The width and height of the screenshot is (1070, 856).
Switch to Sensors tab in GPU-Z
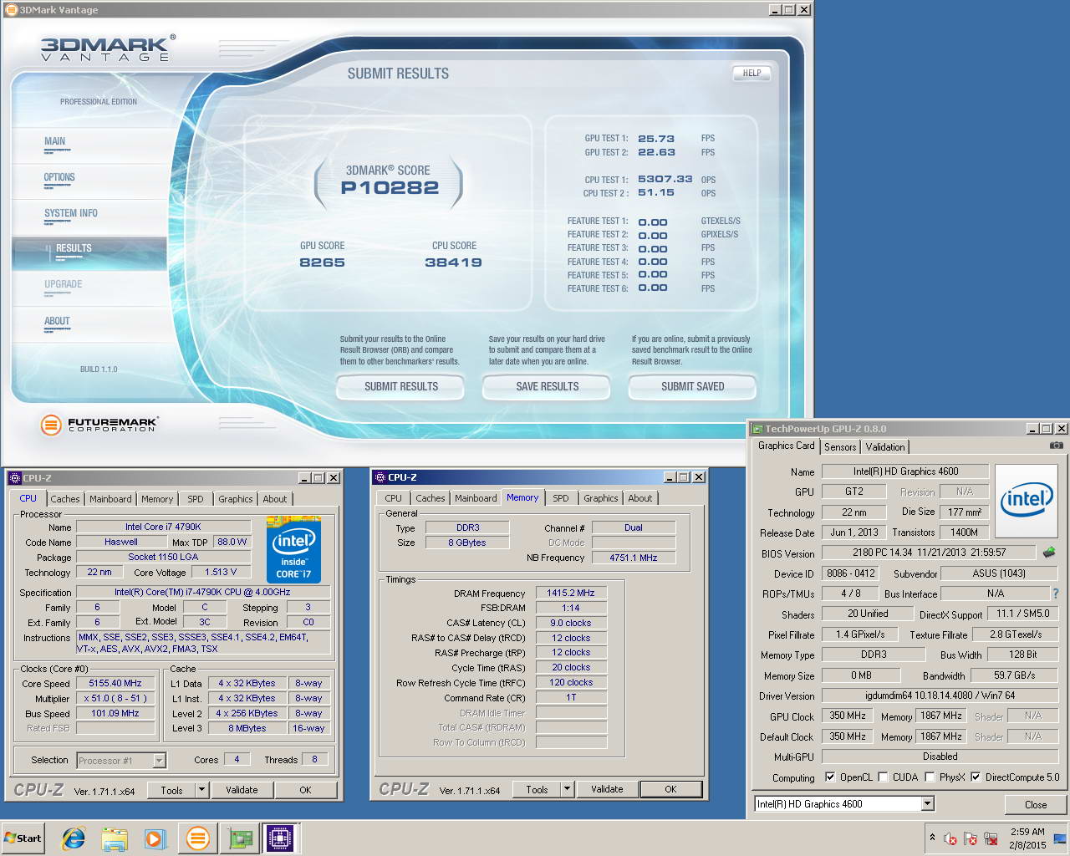(840, 447)
